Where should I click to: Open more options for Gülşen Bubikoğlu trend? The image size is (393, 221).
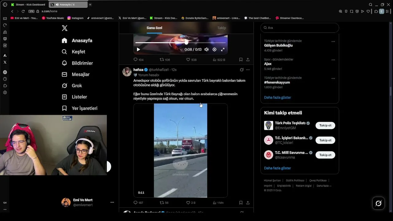[x=333, y=41]
